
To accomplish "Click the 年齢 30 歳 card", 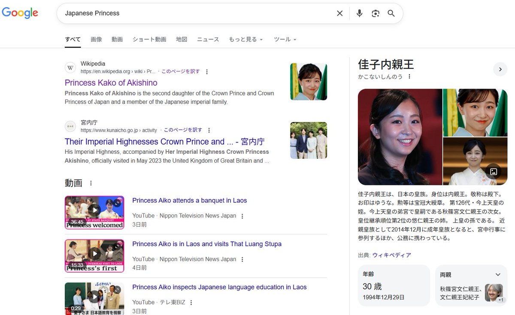I will point(394,286).
